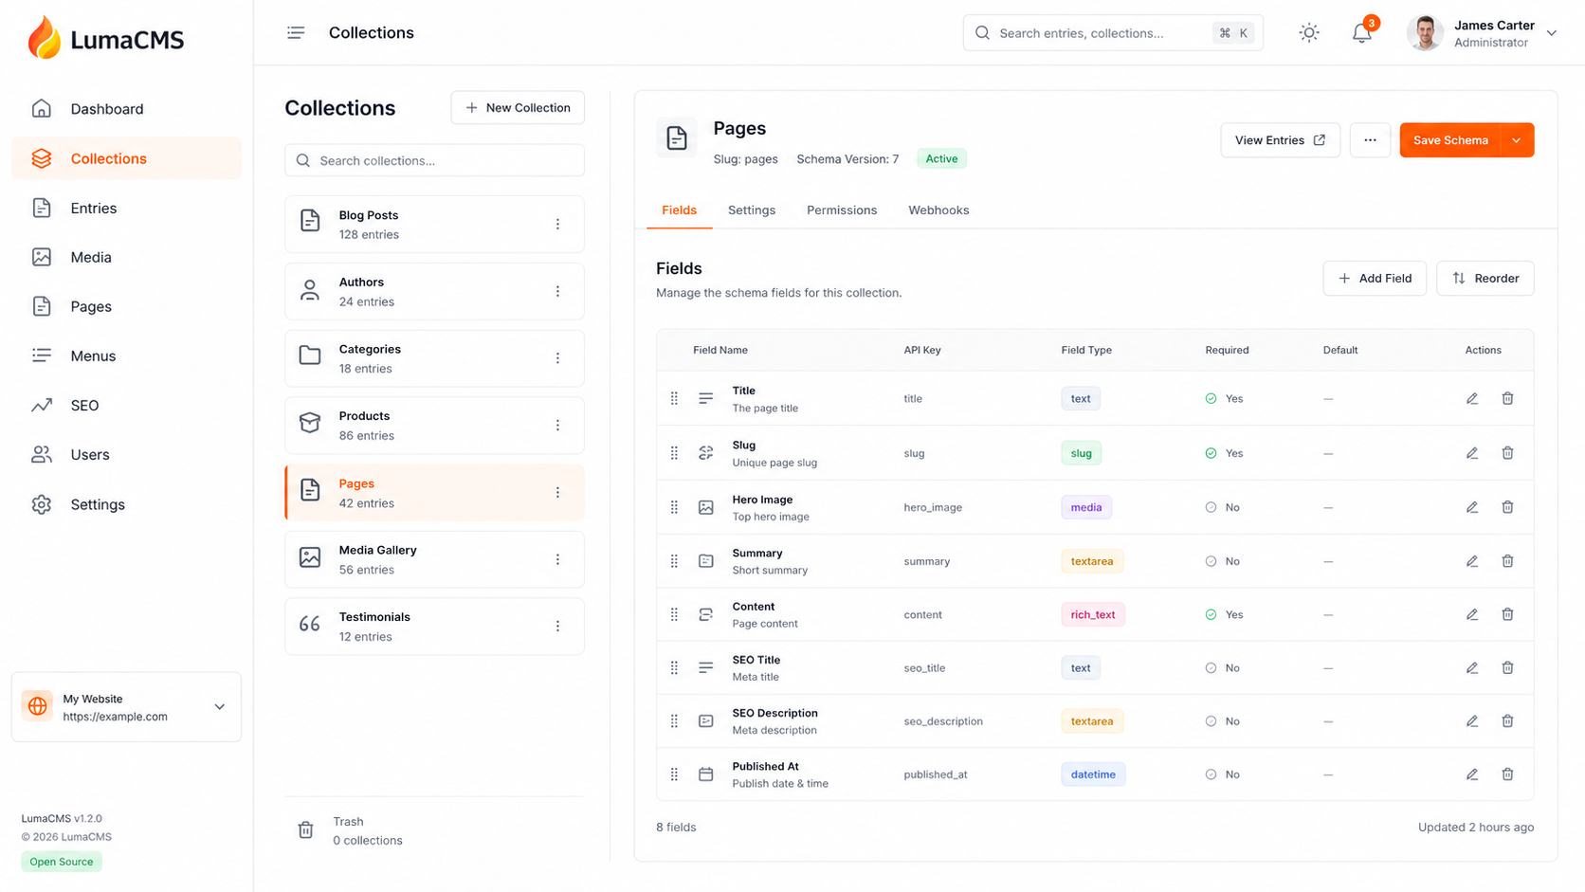Open the more actions ellipsis button

coord(1370,140)
